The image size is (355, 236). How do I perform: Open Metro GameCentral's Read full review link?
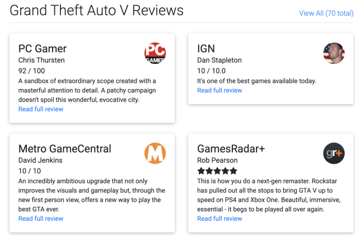[41, 219]
